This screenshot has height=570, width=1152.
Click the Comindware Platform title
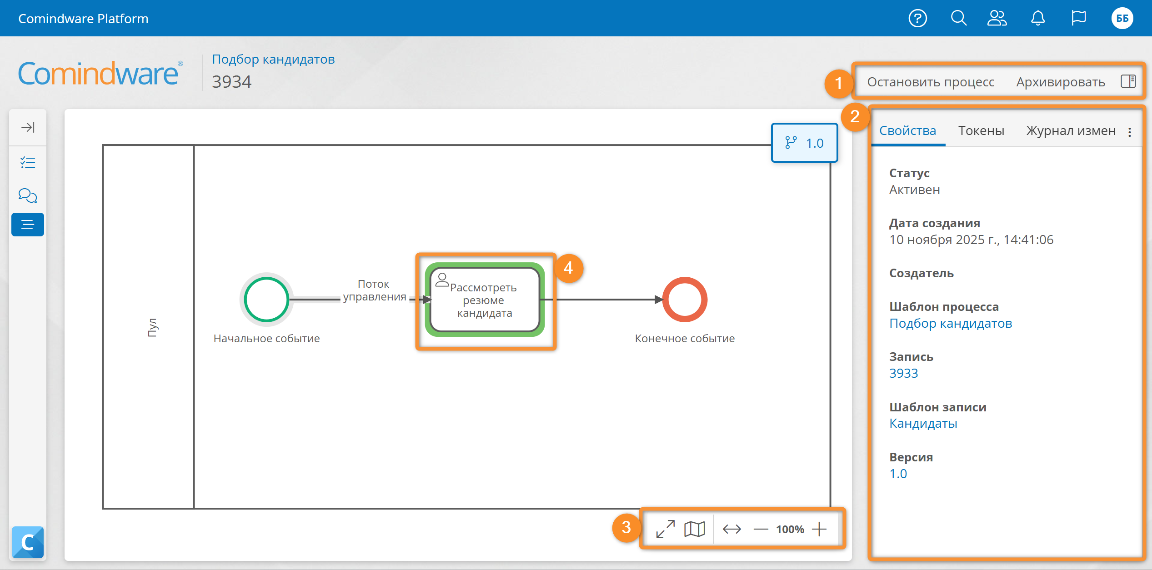pyautogui.click(x=83, y=19)
